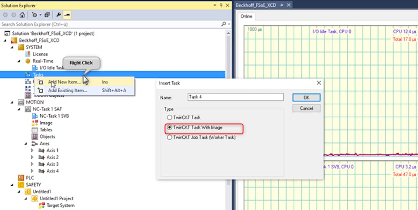
Task: Select the Axis 3 tree item label
Action: pyautogui.click(x=53, y=164)
